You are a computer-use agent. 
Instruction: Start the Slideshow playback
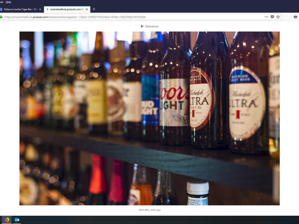[x=142, y=26]
